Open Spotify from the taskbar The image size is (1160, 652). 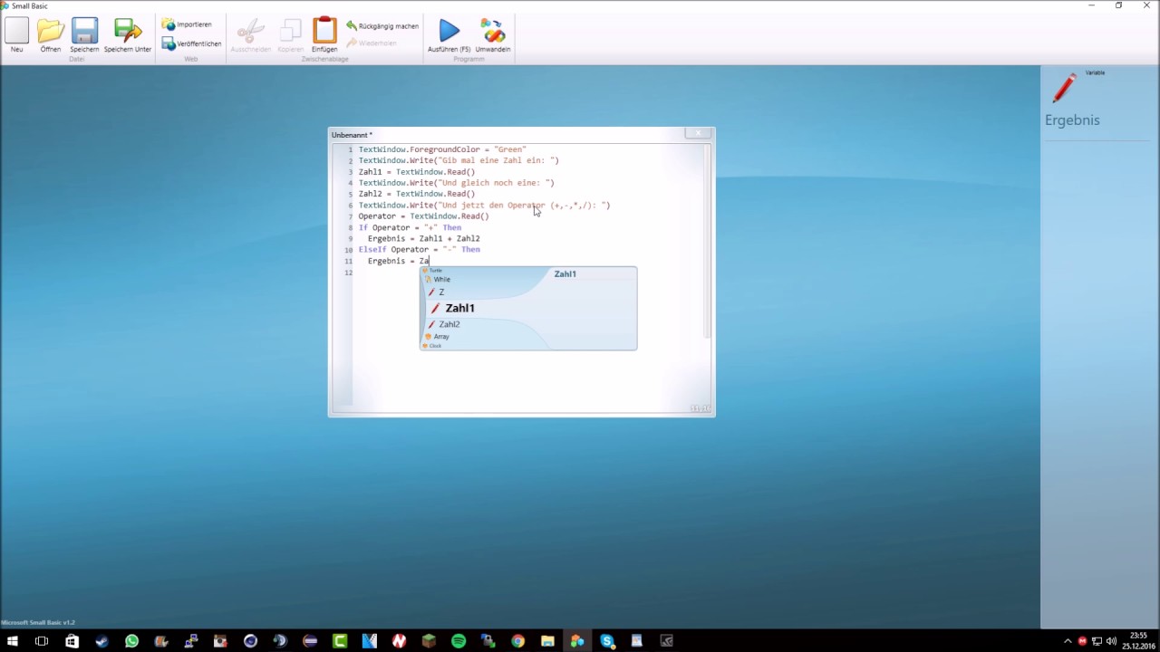pos(459,641)
